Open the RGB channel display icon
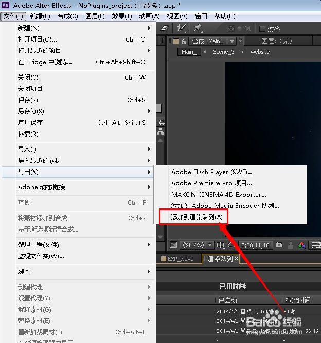321x343 pixels. pos(302,245)
